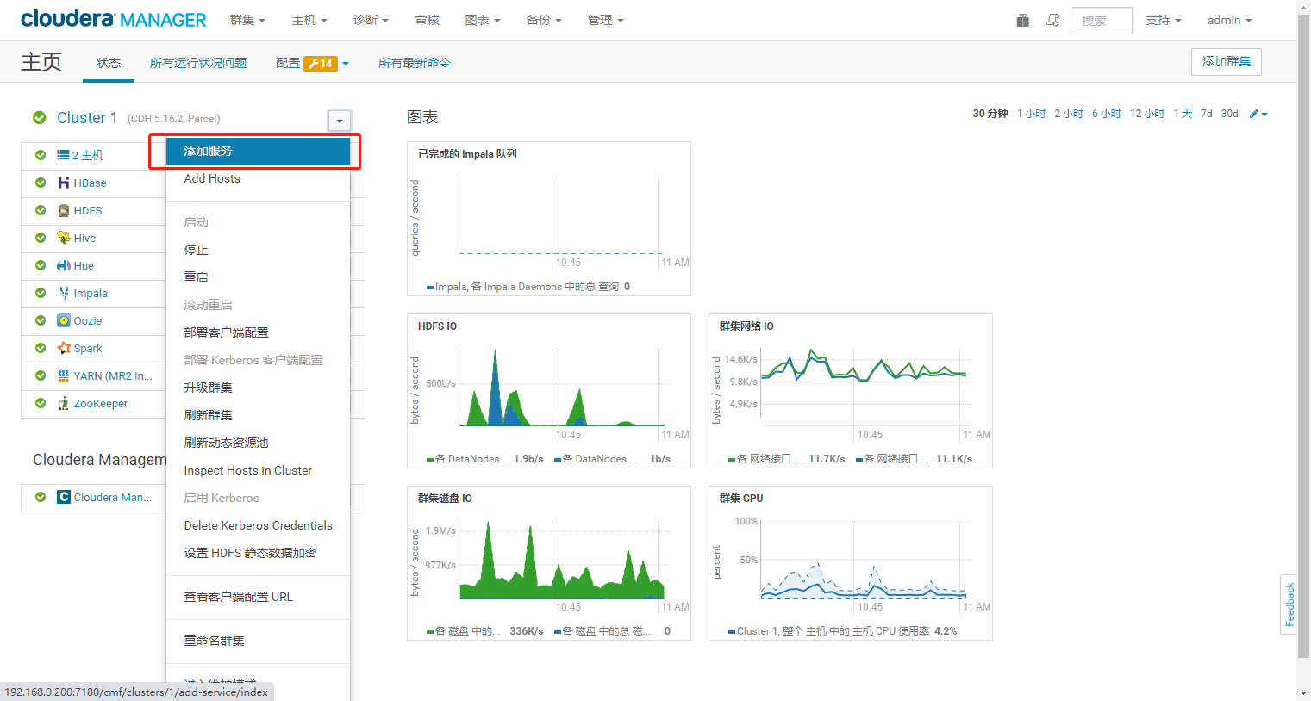The width and height of the screenshot is (1311, 701).
Task: Set chart range to 1 小时
Action: [x=1031, y=114]
